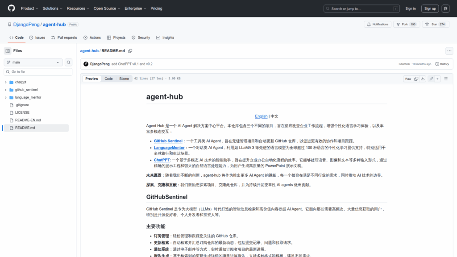Click the Sign up button

[430, 8]
